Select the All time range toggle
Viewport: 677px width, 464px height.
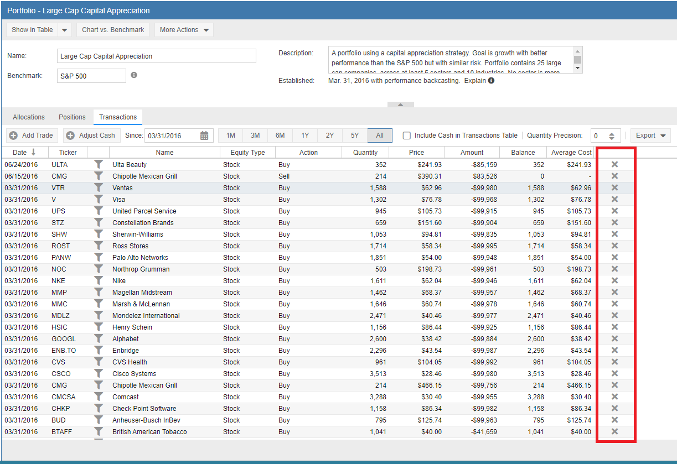[x=379, y=135]
